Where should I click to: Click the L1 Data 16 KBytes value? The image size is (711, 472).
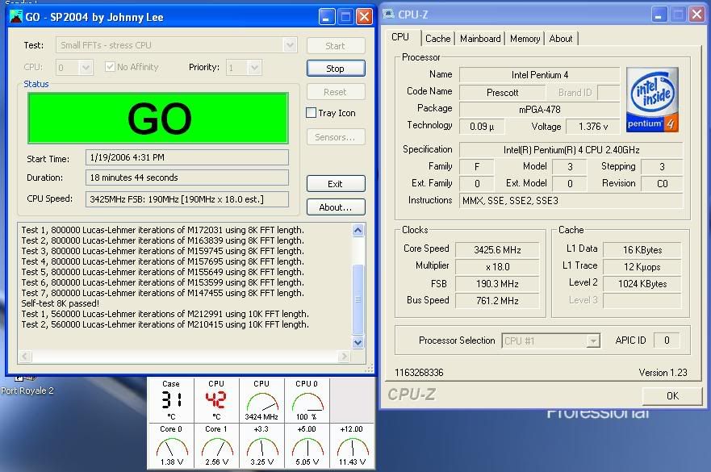(x=642, y=250)
